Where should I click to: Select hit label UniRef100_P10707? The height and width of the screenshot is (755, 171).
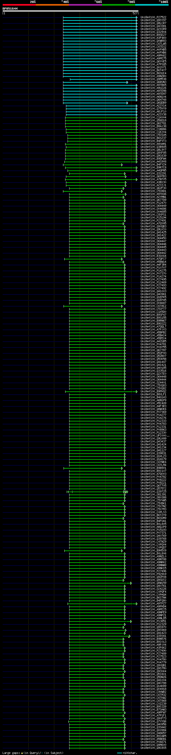click(x=153, y=268)
